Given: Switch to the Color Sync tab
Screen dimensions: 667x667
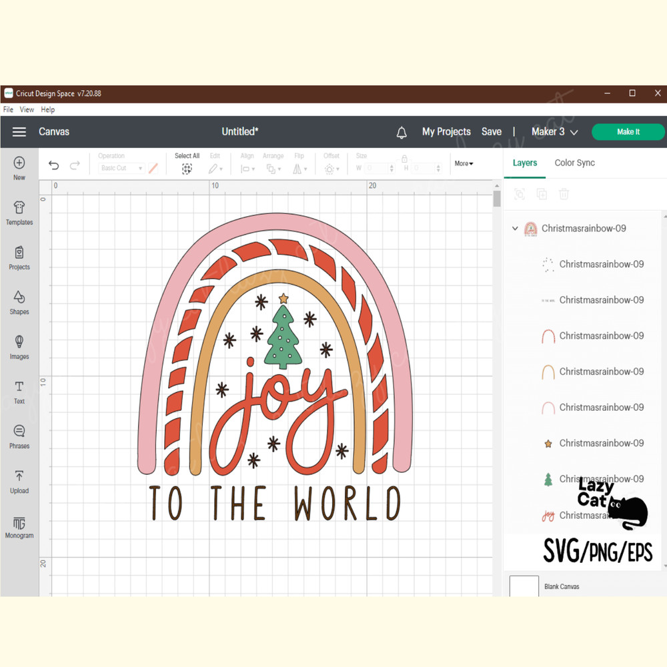Looking at the screenshot, I should (x=574, y=163).
